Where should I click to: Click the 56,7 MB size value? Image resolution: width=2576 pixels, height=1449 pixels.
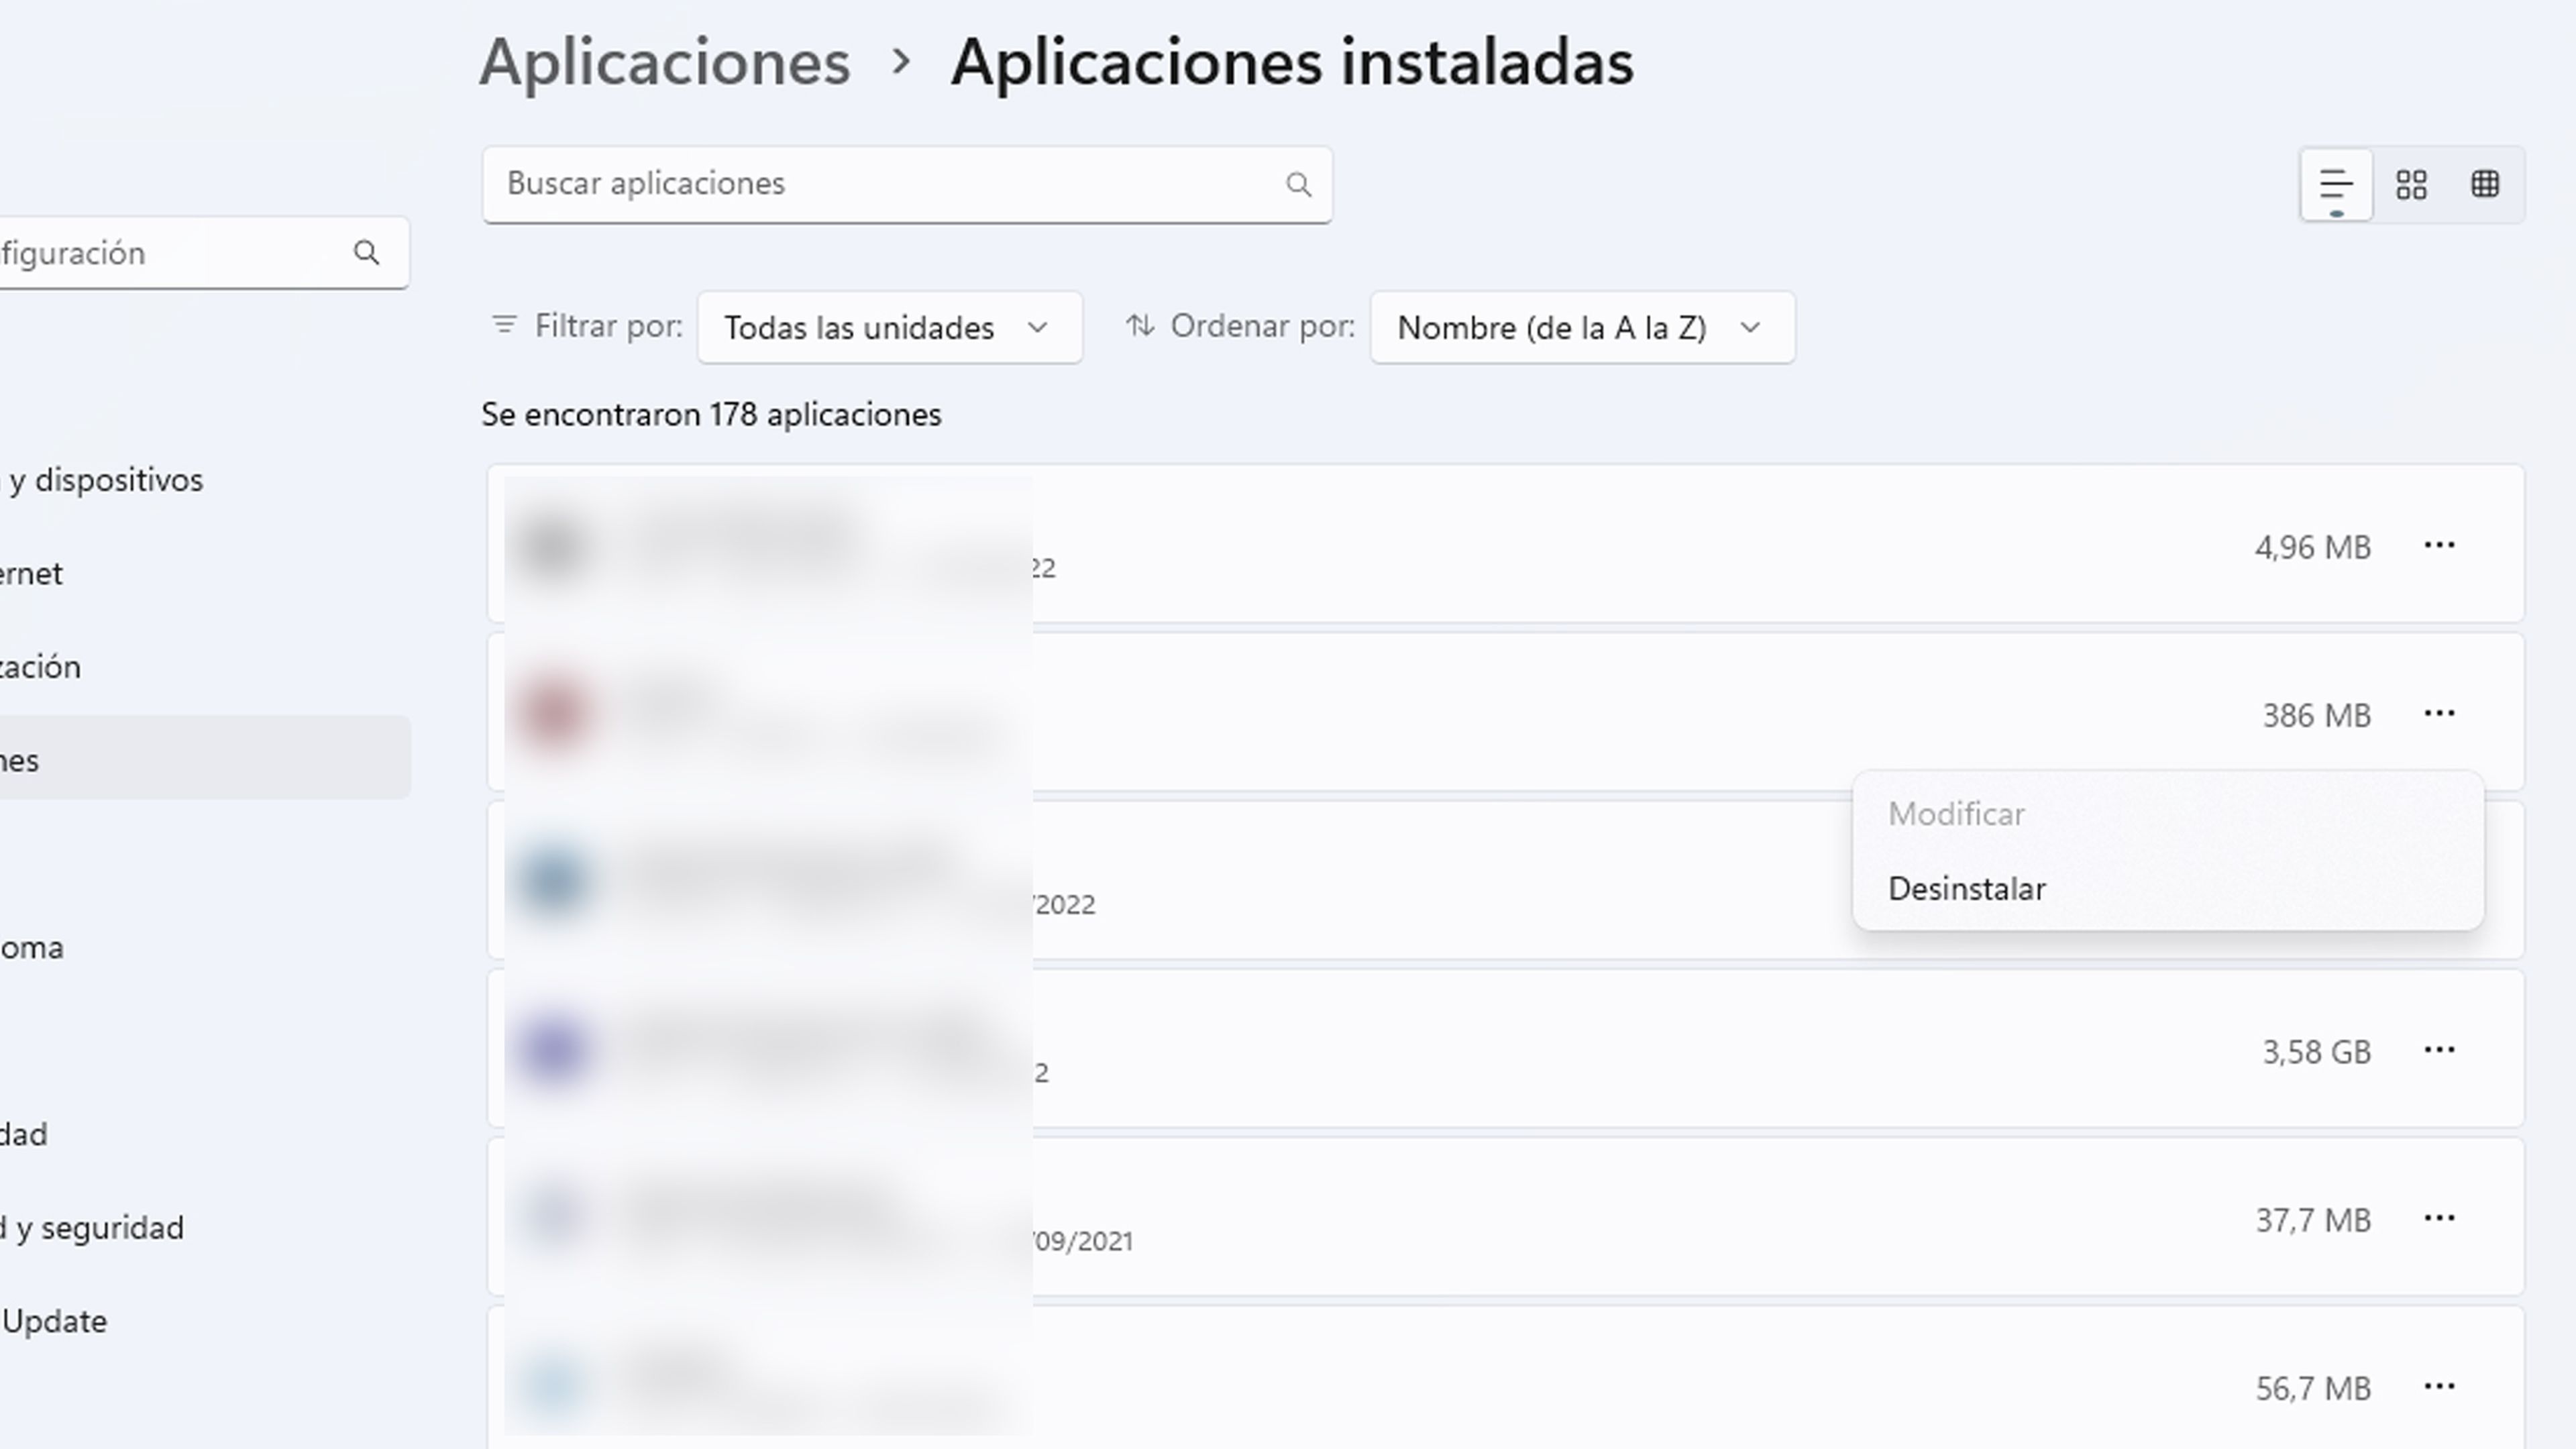[2313, 1389]
